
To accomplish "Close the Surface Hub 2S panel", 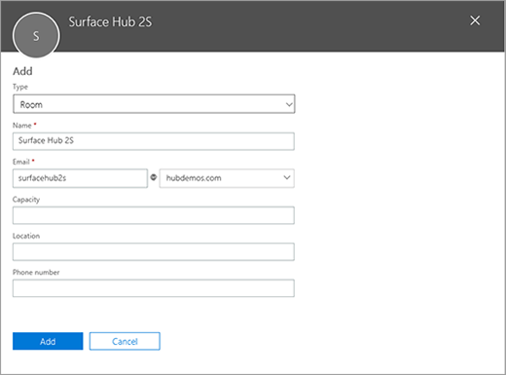I will click(x=475, y=20).
